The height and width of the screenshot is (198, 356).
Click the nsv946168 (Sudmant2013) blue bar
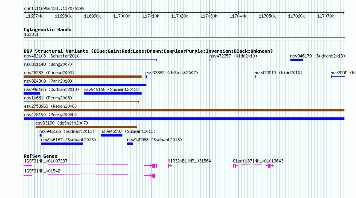click(x=113, y=93)
